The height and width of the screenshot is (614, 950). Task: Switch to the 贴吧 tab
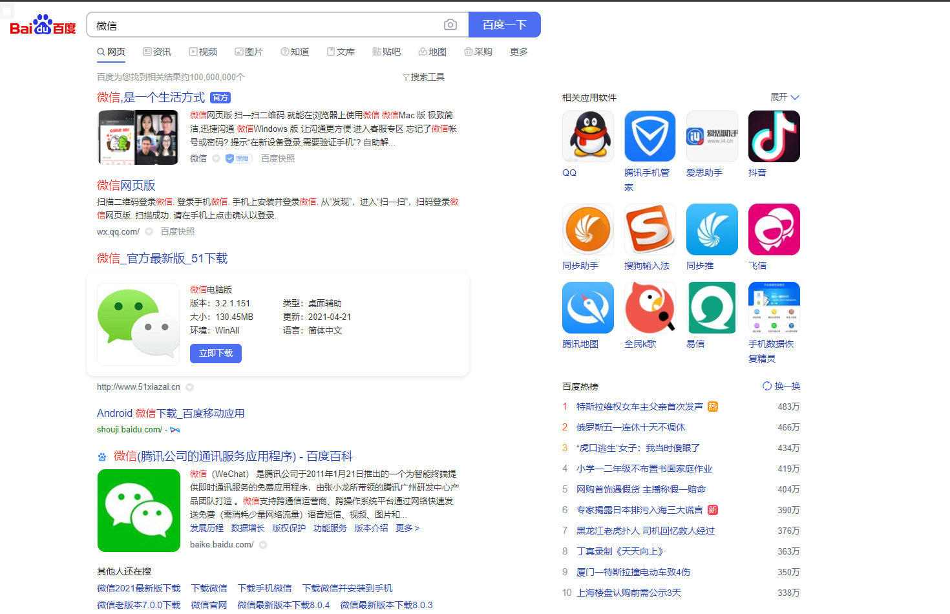pyautogui.click(x=386, y=52)
